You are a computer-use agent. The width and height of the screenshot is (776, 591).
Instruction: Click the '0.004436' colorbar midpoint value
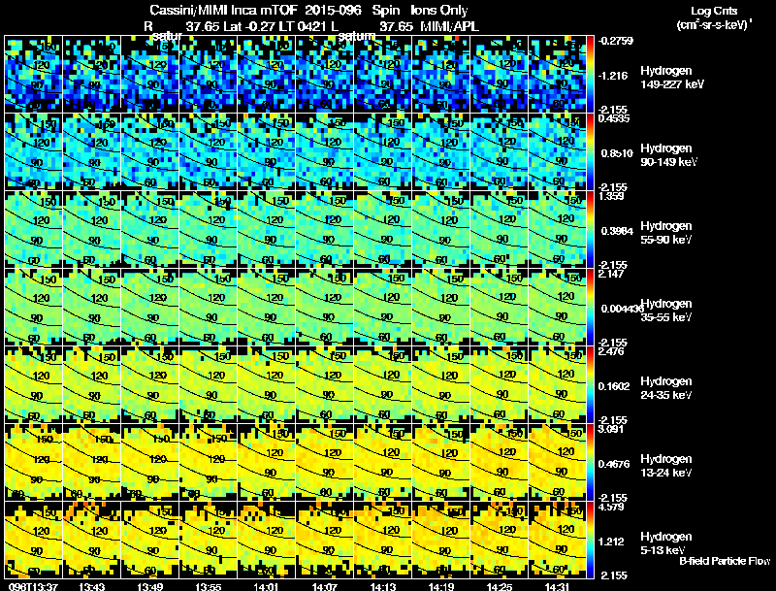pos(621,309)
